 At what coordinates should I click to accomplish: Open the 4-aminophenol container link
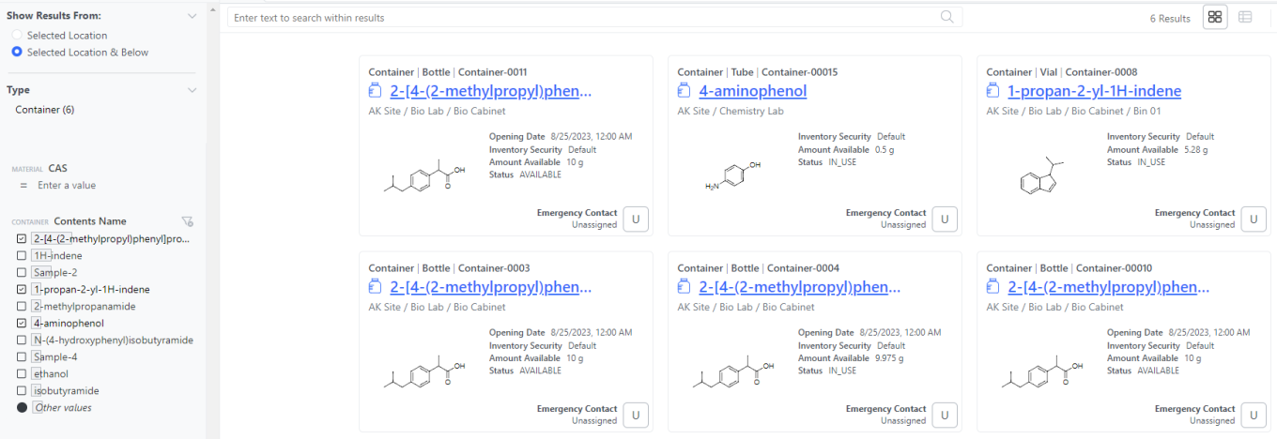(752, 91)
